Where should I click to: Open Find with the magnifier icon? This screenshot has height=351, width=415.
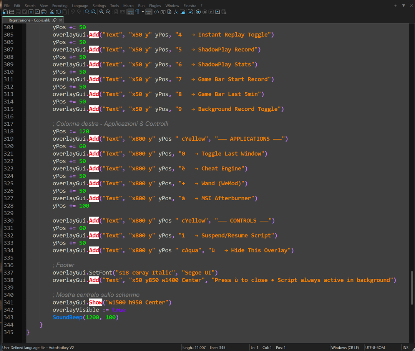tap(87, 12)
